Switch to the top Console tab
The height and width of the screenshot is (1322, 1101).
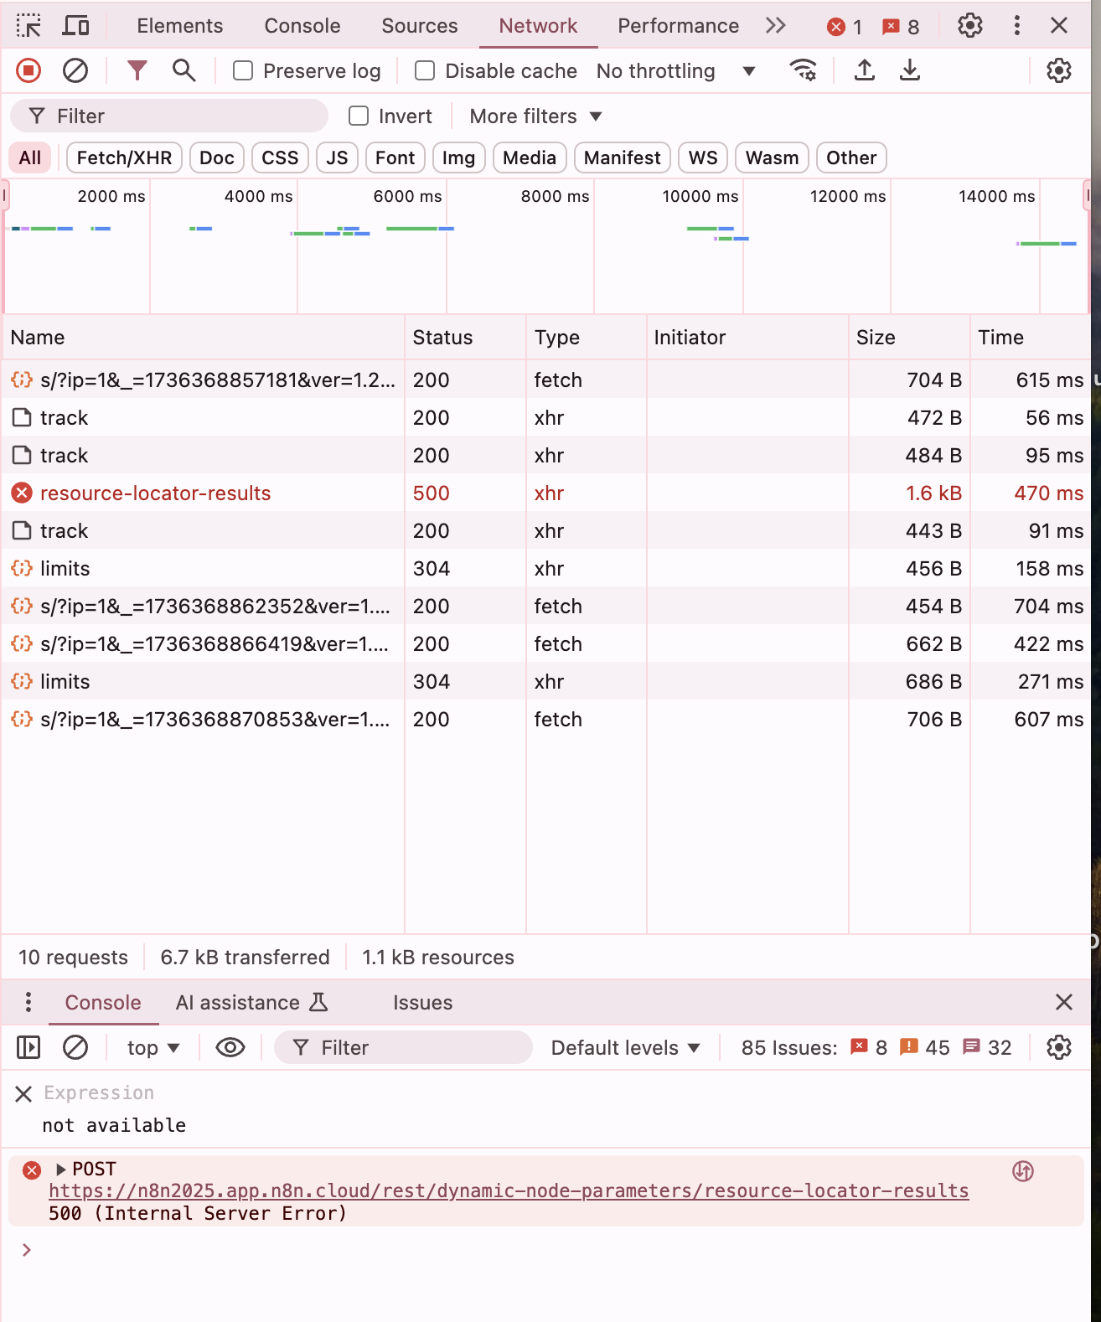pyautogui.click(x=302, y=26)
